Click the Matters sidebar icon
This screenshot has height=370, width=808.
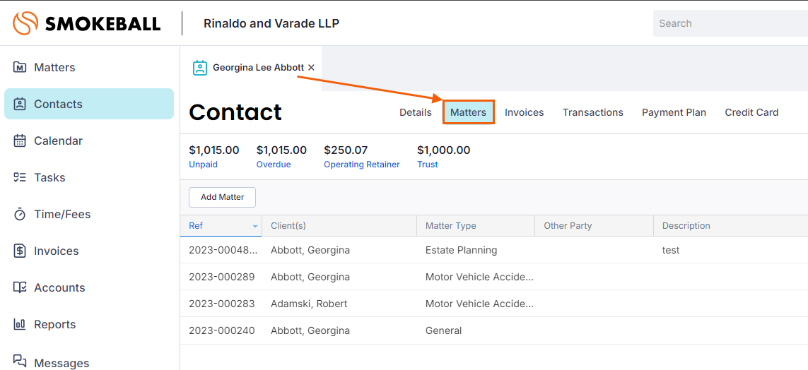pos(20,67)
